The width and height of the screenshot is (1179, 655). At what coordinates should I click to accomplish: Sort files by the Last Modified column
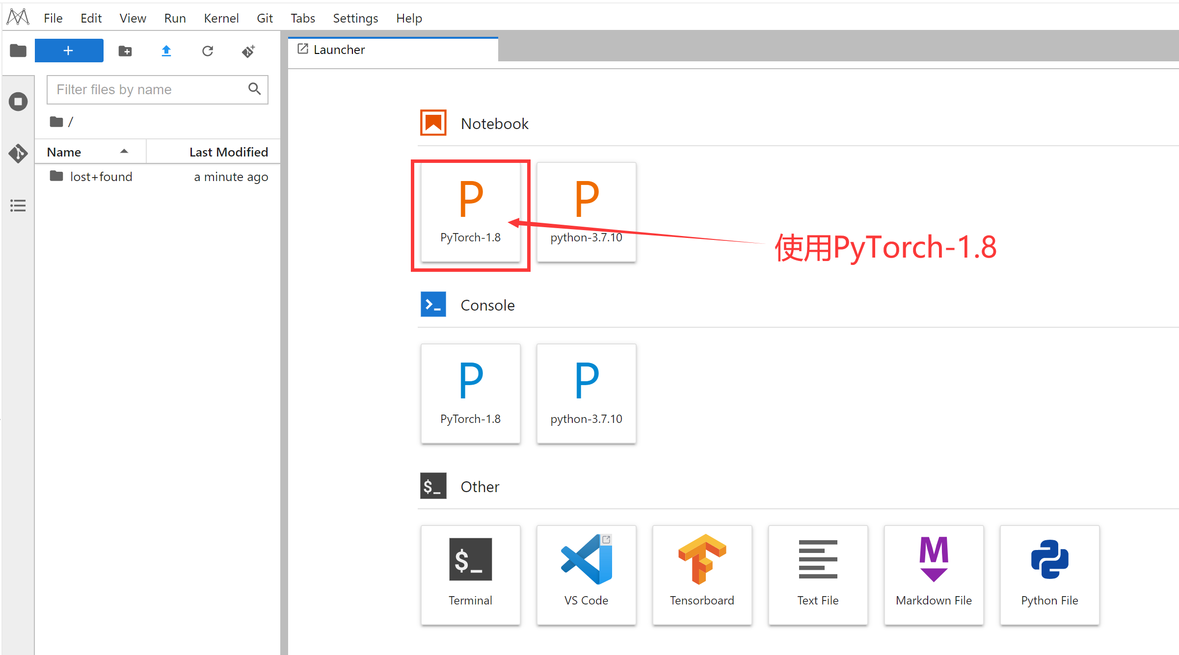(228, 152)
